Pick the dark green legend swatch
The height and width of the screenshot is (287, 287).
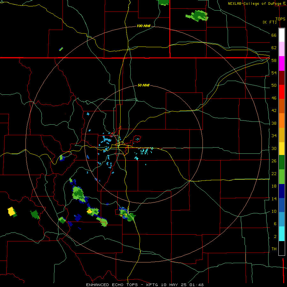tap(282, 162)
